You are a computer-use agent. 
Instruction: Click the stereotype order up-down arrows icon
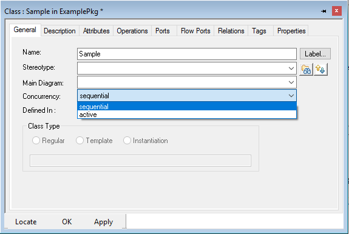point(320,70)
